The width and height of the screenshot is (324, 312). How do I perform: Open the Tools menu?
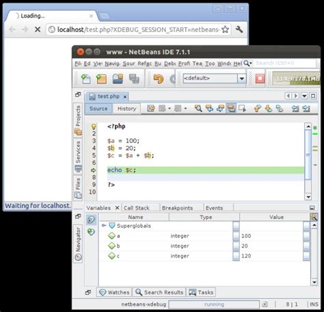coord(210,64)
